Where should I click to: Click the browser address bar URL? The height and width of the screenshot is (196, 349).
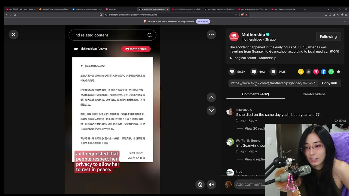pyautogui.click(x=133, y=15)
